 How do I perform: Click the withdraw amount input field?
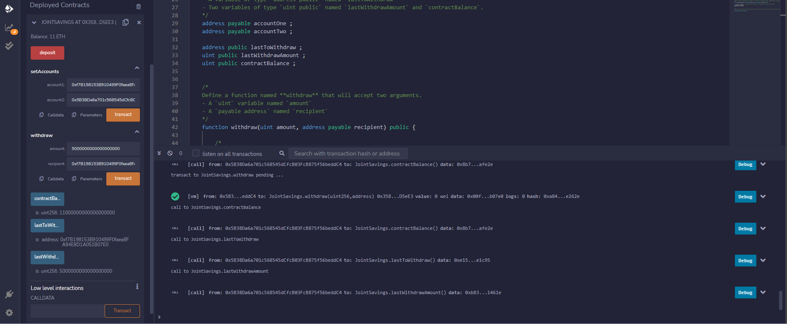click(103, 149)
